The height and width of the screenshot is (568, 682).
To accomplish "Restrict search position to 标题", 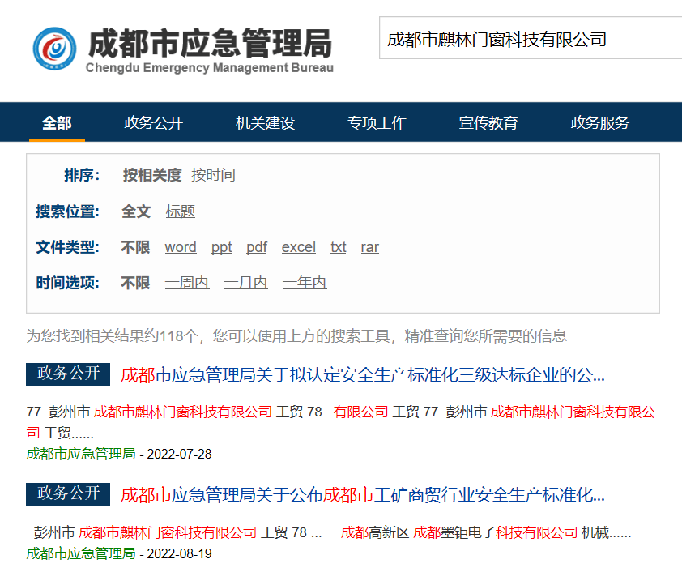I will click(x=180, y=211).
